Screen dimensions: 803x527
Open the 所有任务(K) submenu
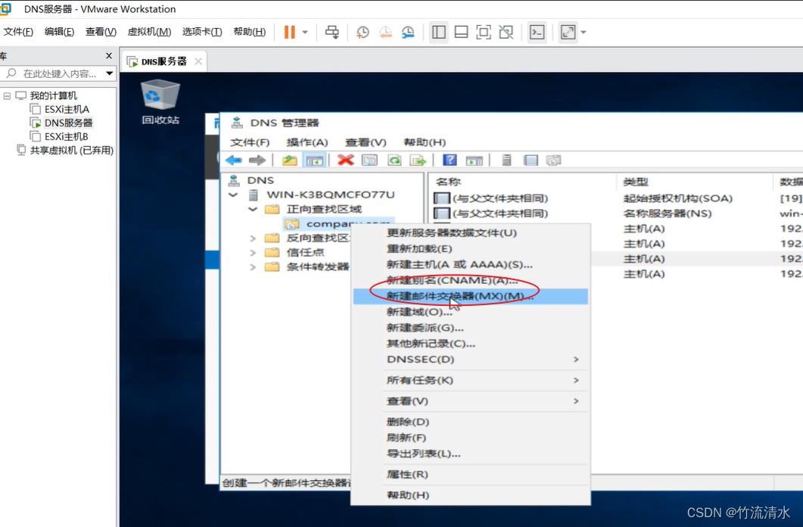tap(471, 381)
